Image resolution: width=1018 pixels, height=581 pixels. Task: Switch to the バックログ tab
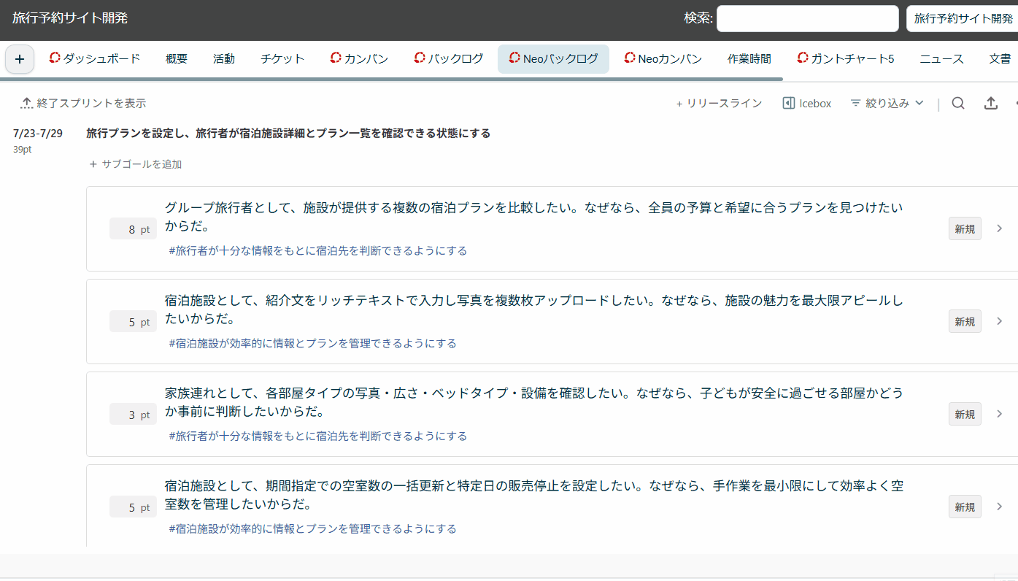(448, 59)
